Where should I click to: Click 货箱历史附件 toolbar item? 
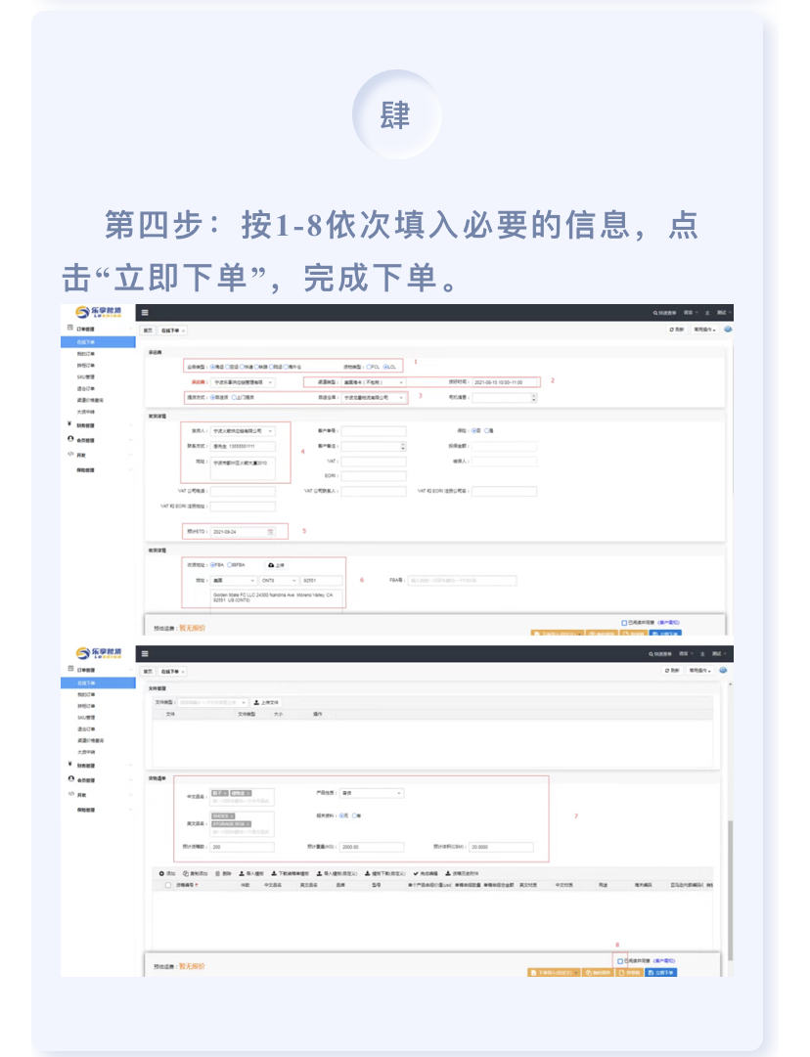(462, 873)
